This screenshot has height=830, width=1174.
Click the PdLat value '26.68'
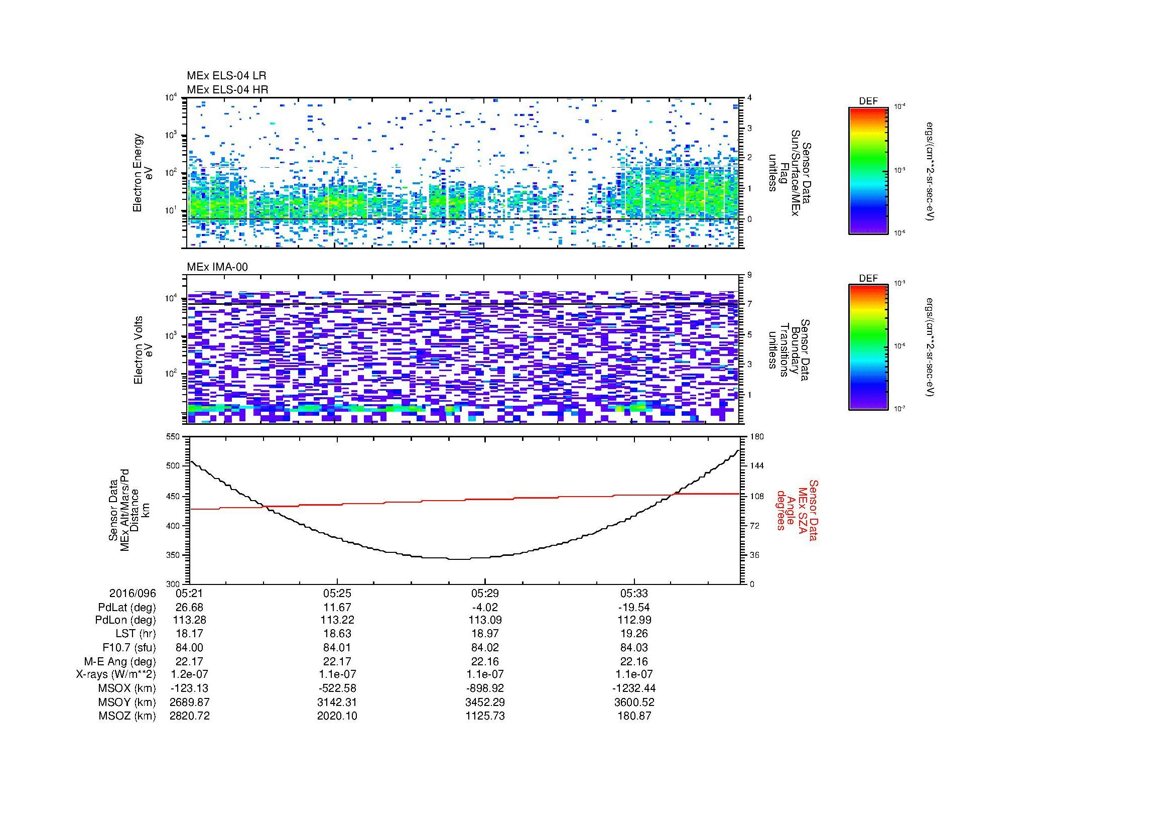189,608
